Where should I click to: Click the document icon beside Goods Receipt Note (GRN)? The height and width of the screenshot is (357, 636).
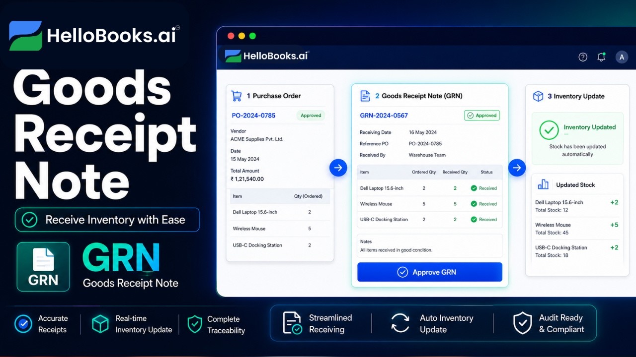365,96
